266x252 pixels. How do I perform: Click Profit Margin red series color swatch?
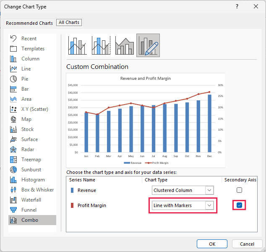pos(72,205)
